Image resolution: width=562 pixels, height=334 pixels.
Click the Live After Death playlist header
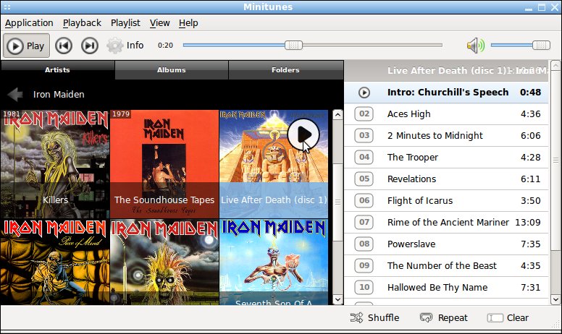tap(446, 70)
